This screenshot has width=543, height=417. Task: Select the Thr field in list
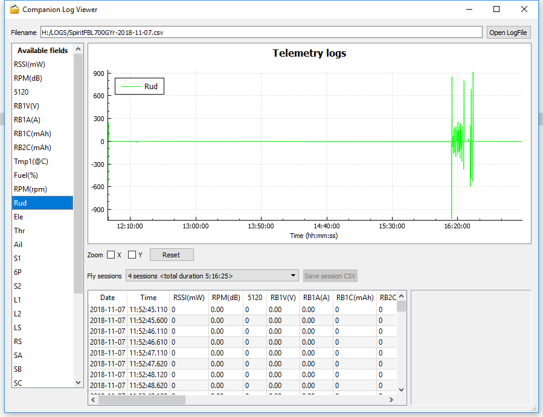(19, 231)
